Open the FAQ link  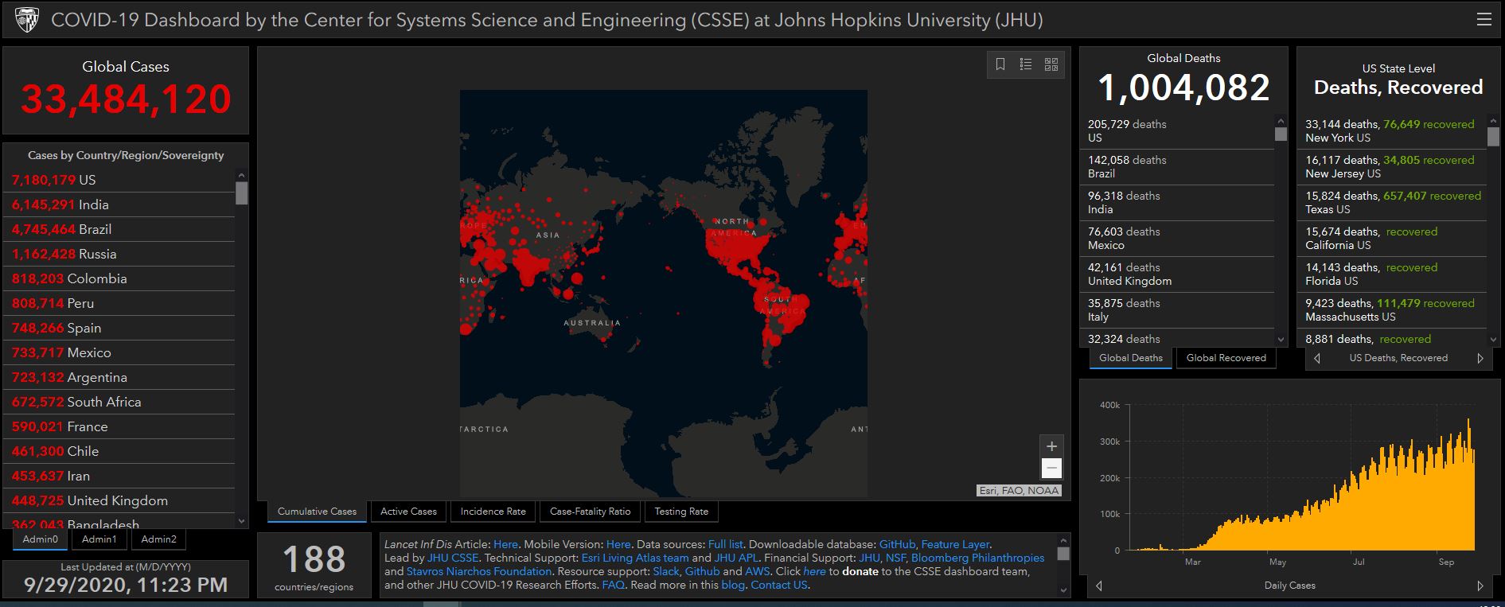point(613,585)
